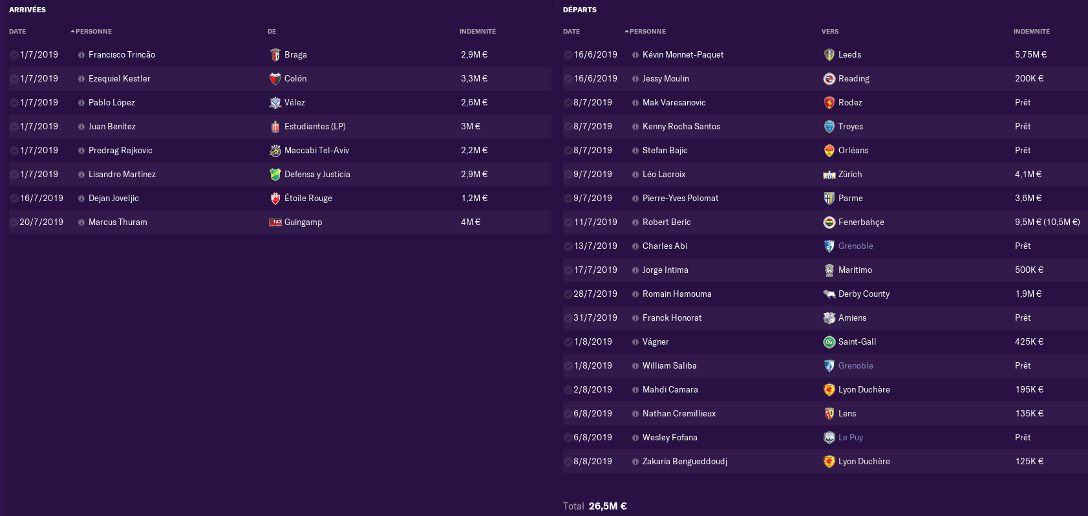Open player Kenny Rocha Santos
This screenshot has height=516, width=1088.
tap(681, 127)
